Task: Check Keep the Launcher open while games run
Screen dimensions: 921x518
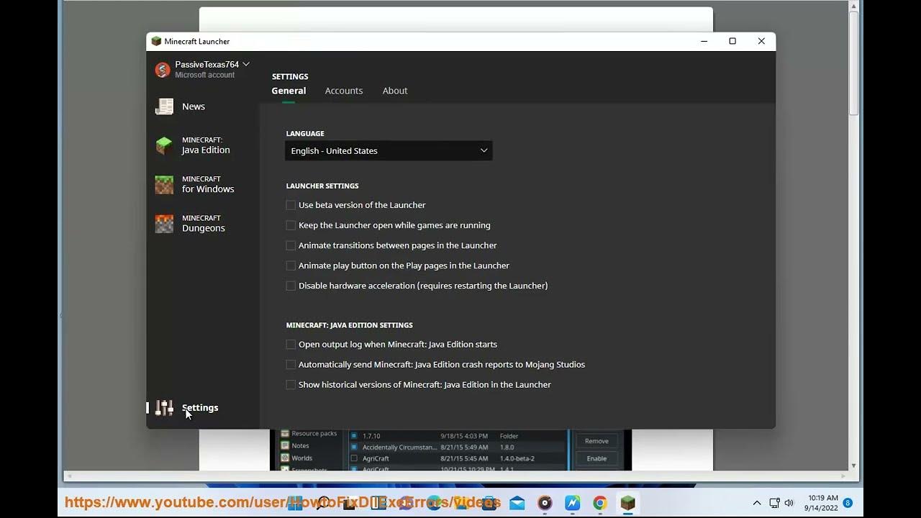Action: (291, 225)
